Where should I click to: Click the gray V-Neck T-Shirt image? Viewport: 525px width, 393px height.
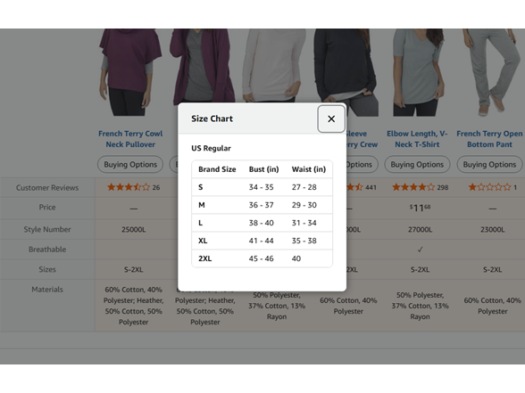pos(418,72)
